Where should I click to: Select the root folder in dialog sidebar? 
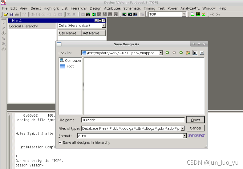67,66
